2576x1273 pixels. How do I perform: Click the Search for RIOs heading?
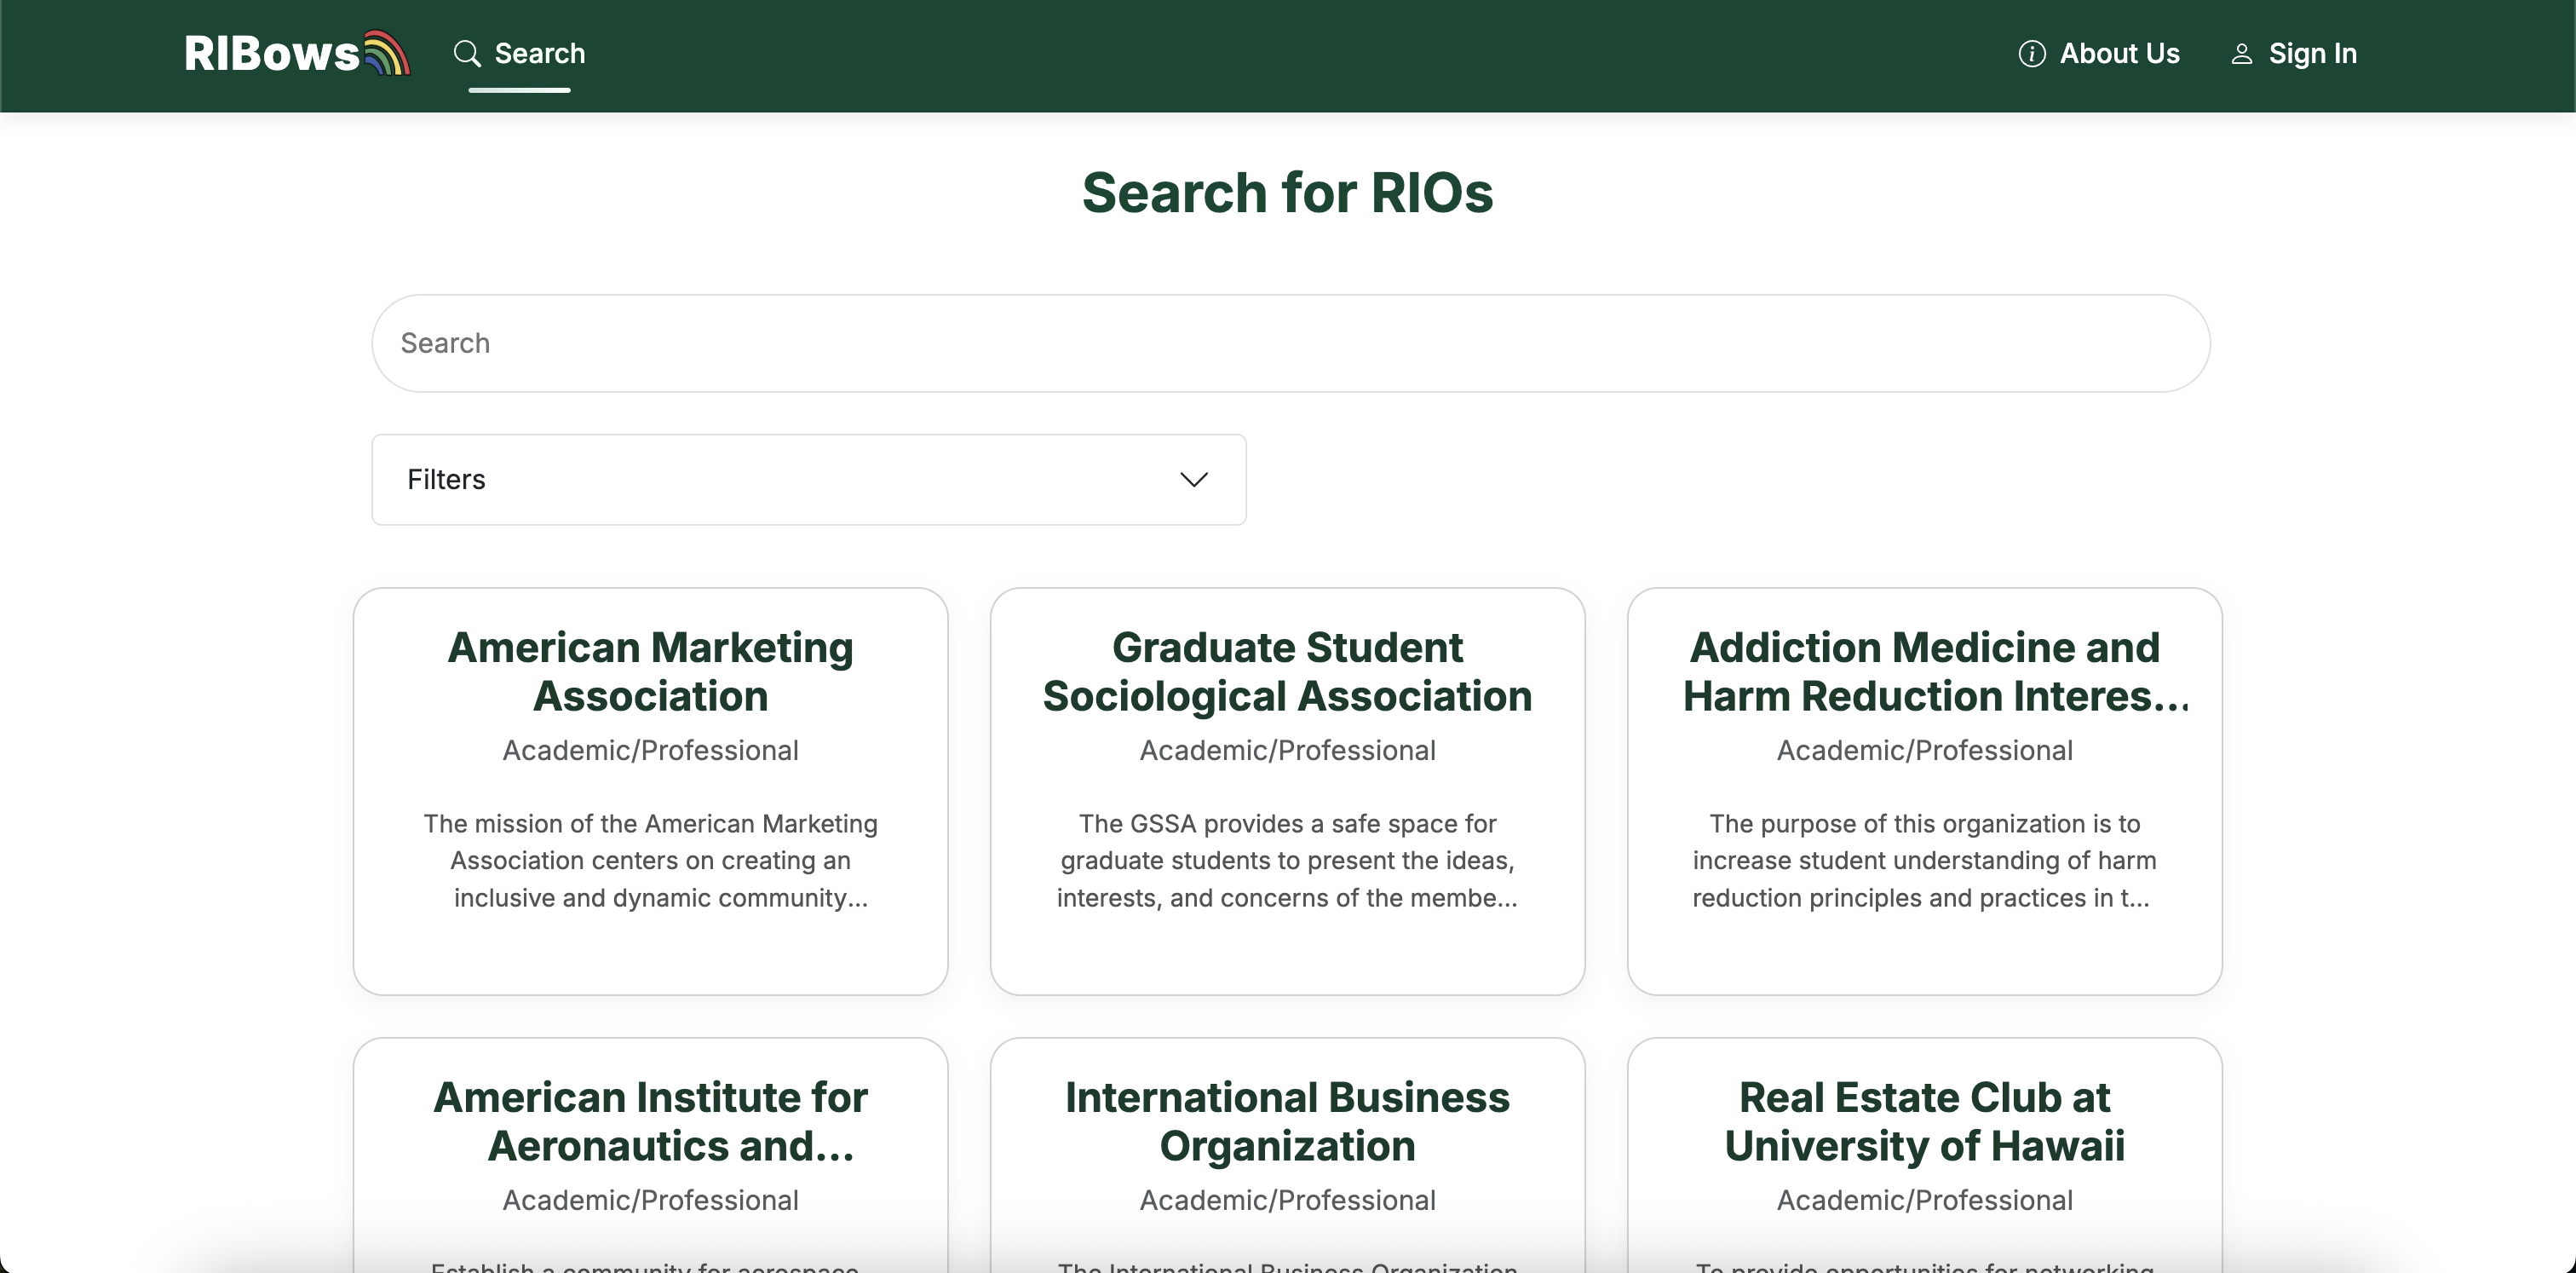point(1287,192)
